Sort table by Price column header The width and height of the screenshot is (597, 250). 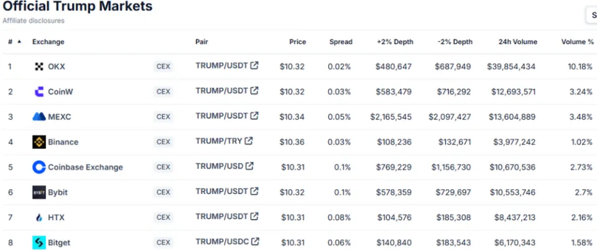[x=297, y=42]
